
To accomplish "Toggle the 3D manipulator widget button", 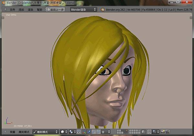I will point(84,132).
